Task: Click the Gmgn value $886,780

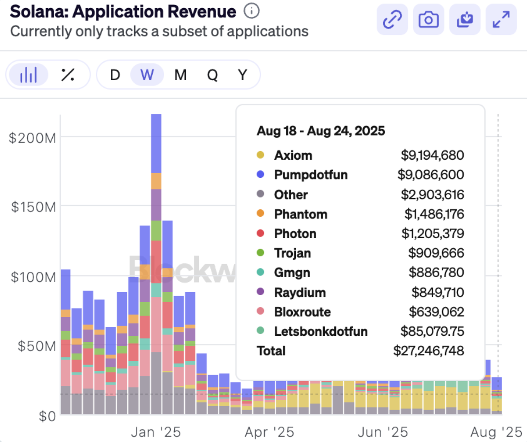Action: [x=436, y=273]
